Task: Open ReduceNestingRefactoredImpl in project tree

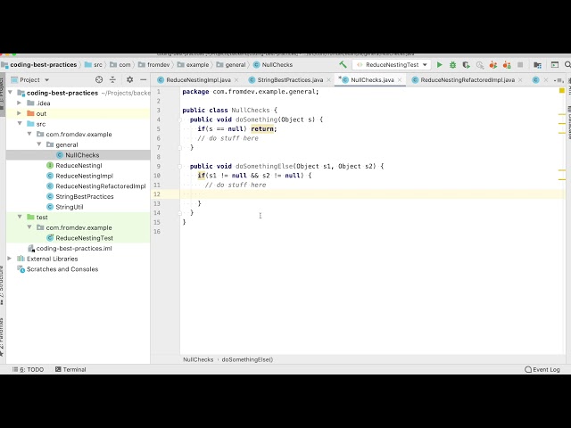Action: 101,186
